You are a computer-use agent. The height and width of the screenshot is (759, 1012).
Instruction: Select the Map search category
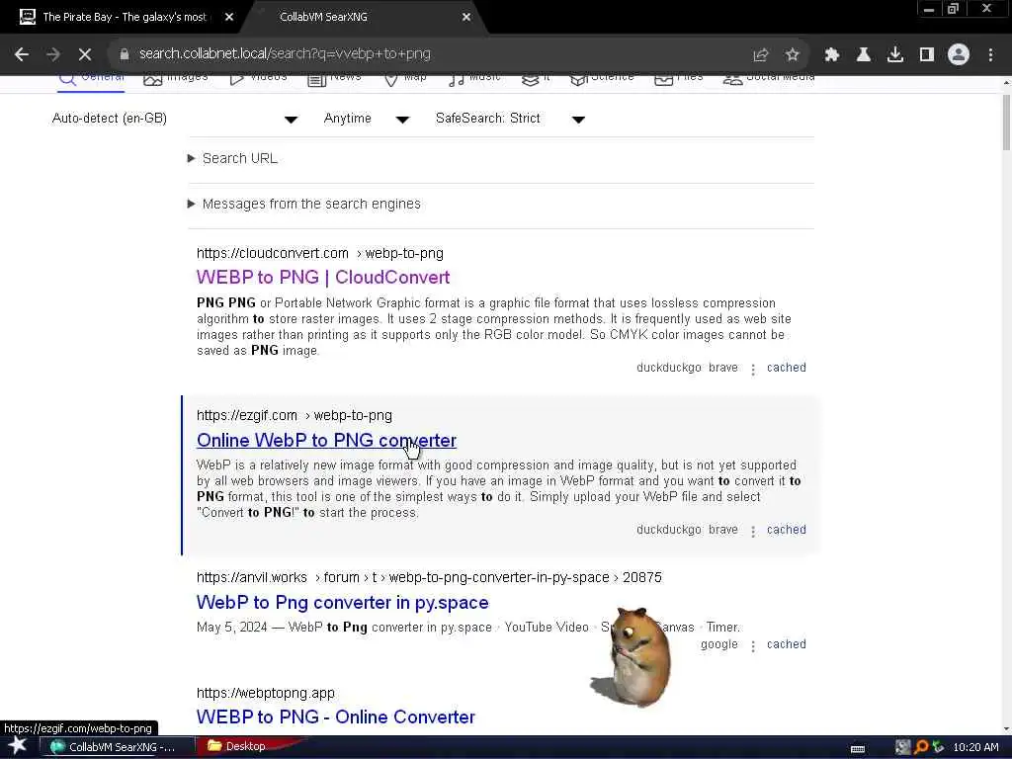pyautogui.click(x=405, y=79)
